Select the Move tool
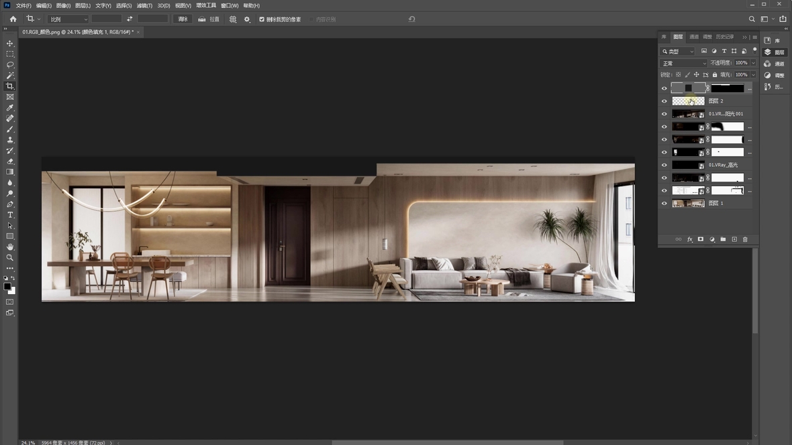The image size is (792, 445). [x=10, y=44]
